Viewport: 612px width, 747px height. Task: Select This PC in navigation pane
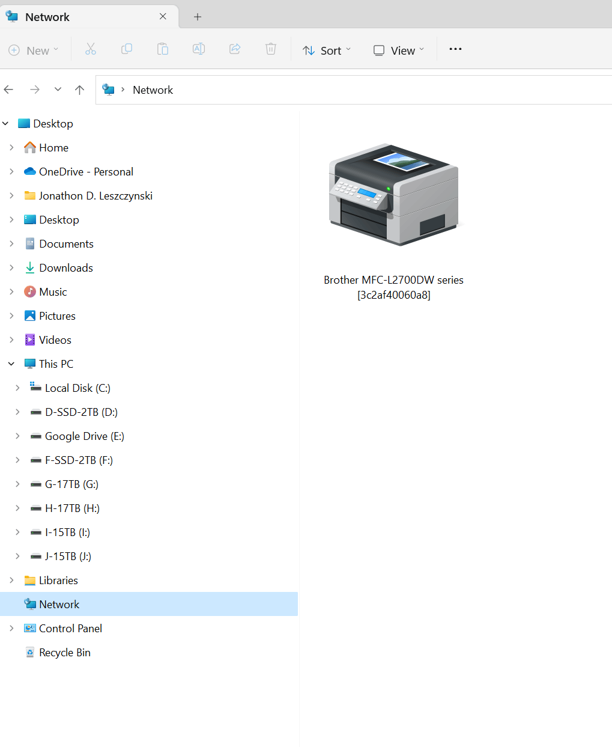(x=56, y=364)
